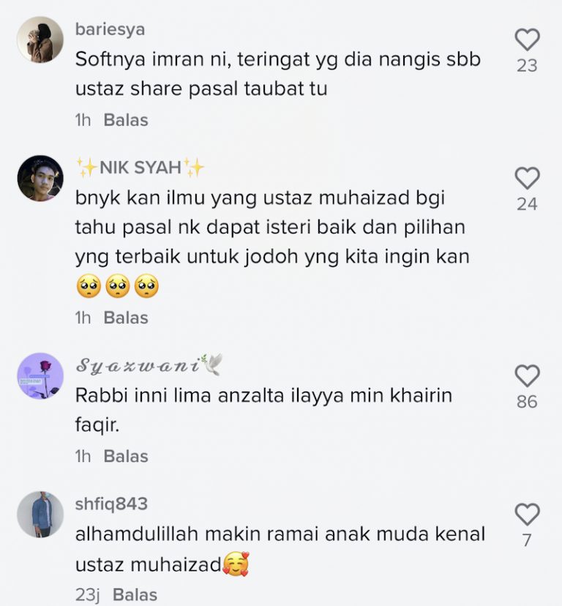The height and width of the screenshot is (606, 562).
Task: Reply to bariesya via Balas
Action: tap(126, 120)
